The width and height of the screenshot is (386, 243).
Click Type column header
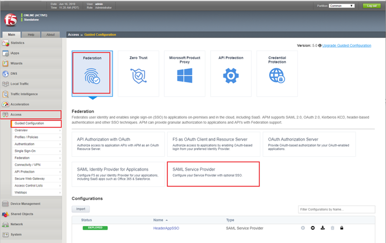230,220
